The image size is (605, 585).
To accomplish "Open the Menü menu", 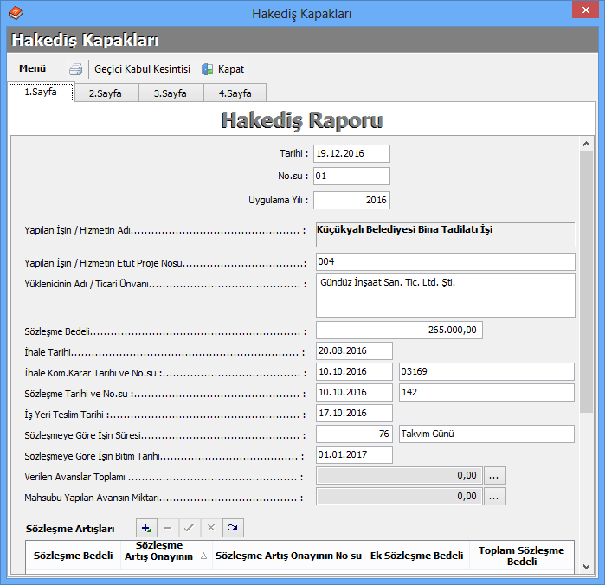I will click(x=33, y=69).
